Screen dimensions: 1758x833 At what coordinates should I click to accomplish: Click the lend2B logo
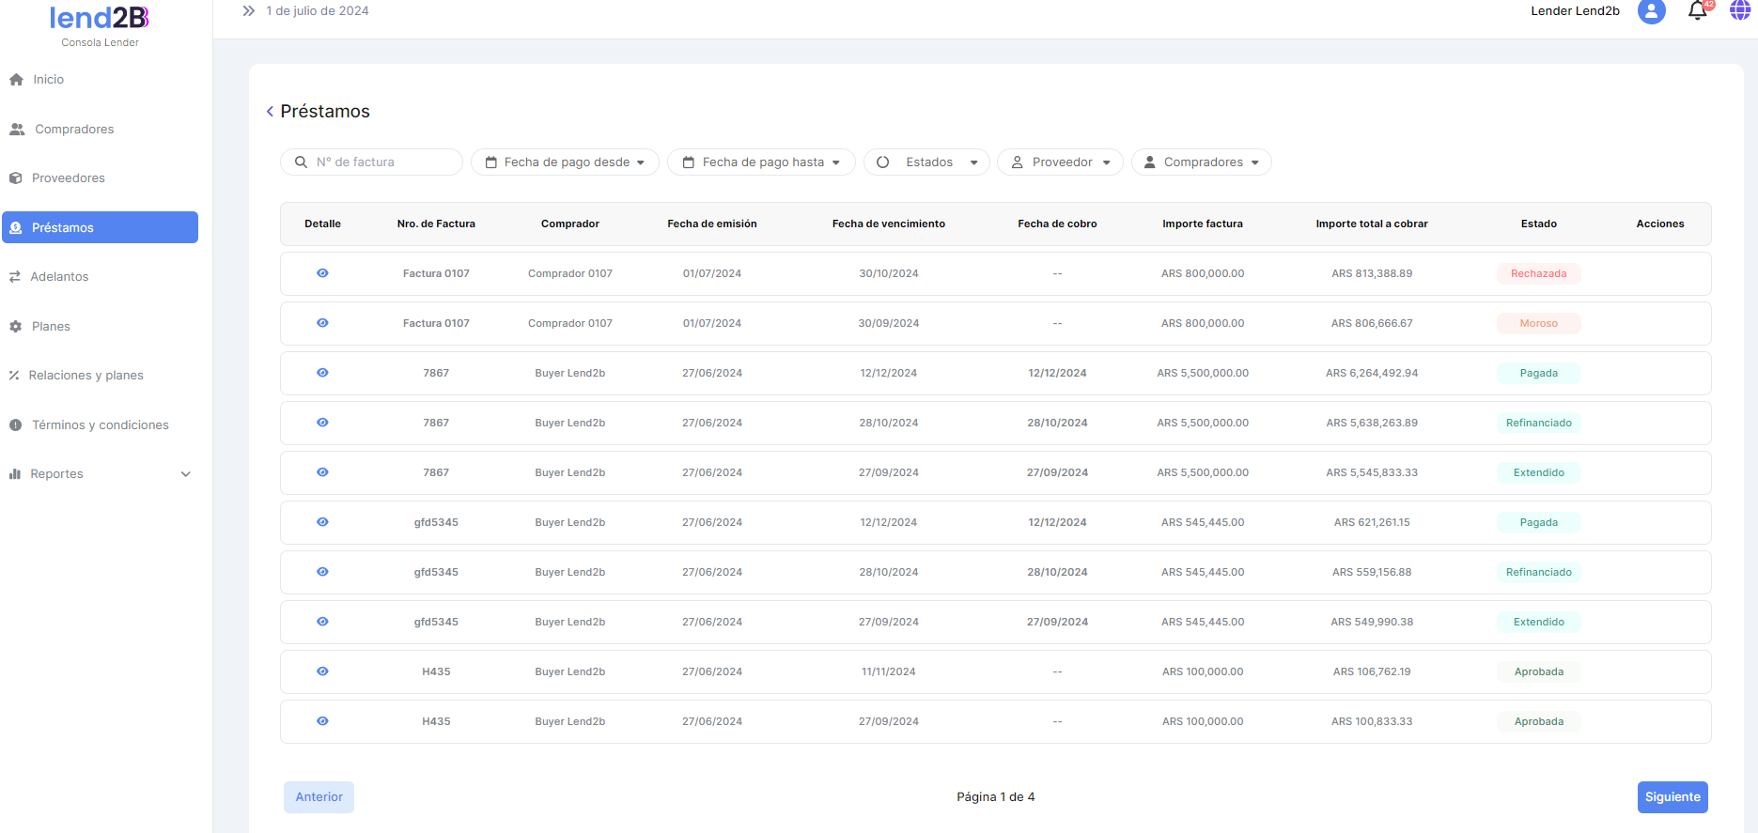point(100,18)
